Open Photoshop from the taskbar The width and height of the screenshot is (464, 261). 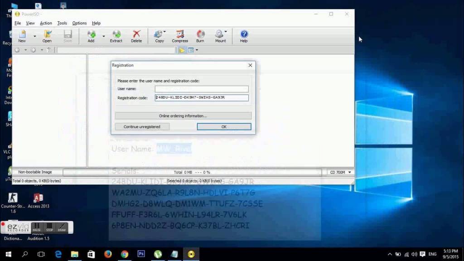(x=141, y=254)
